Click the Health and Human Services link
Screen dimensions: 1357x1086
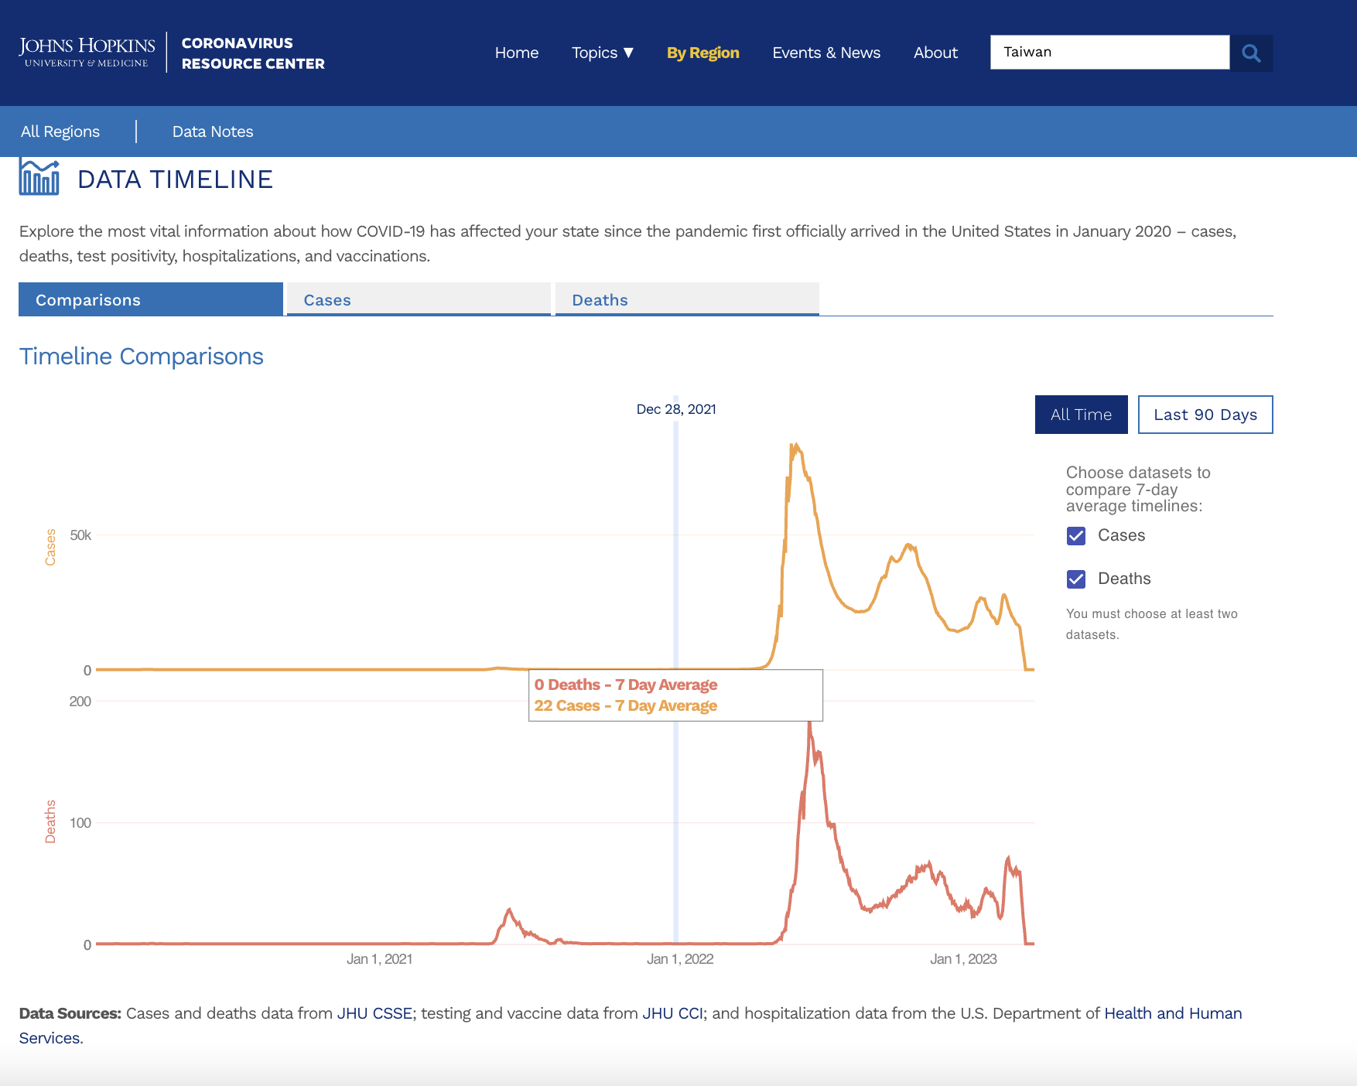[x=1172, y=1013]
